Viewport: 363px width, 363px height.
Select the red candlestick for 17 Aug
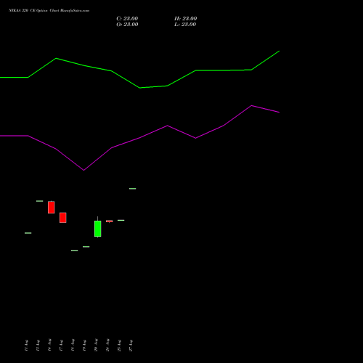pyautogui.click(x=63, y=218)
